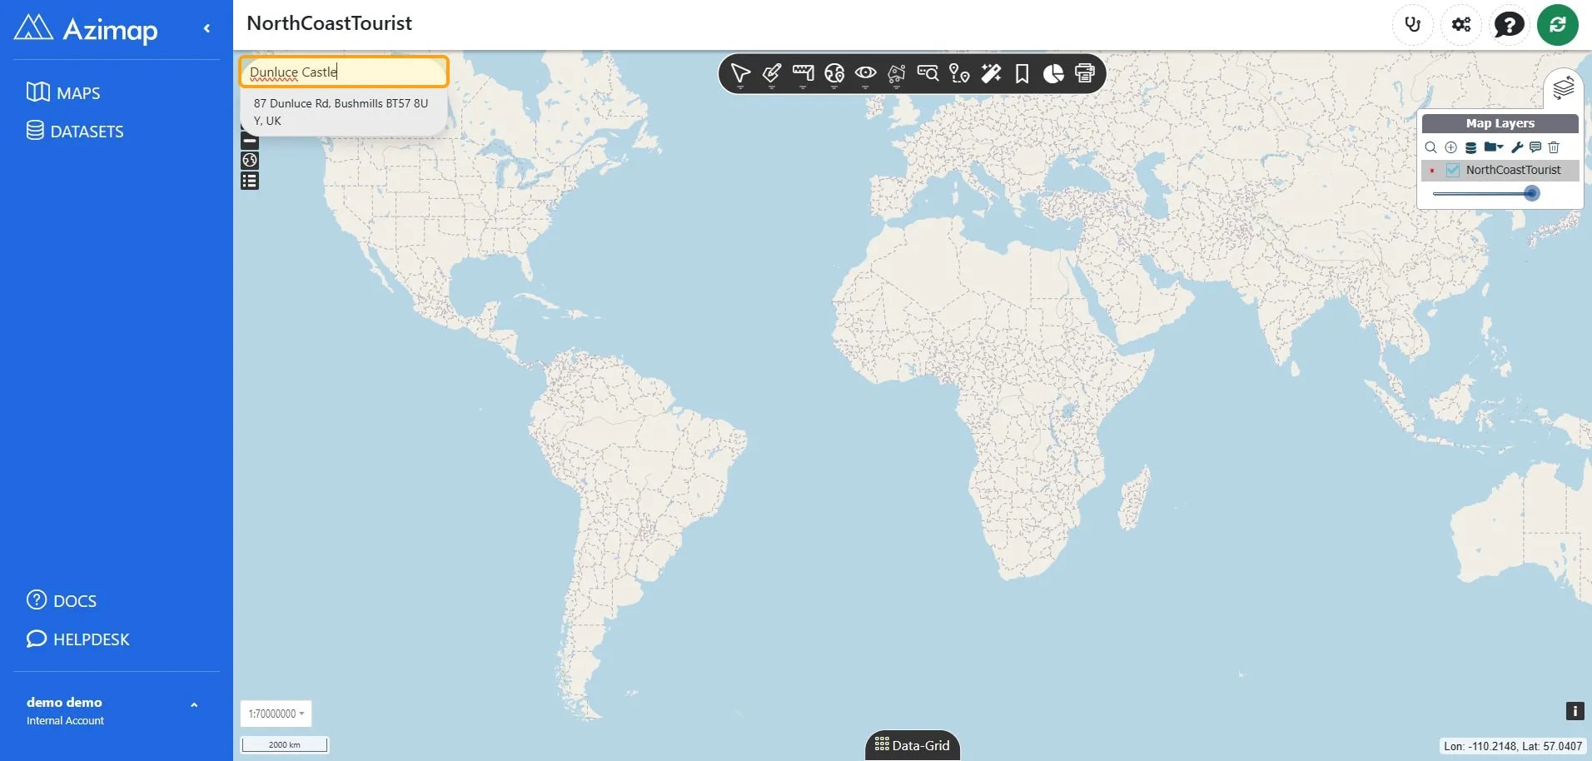Click the printer icon
Viewport: 1592px width, 761px height.
click(x=1084, y=73)
